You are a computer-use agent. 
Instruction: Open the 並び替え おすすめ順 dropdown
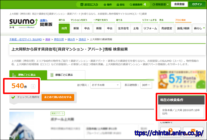[106, 85]
